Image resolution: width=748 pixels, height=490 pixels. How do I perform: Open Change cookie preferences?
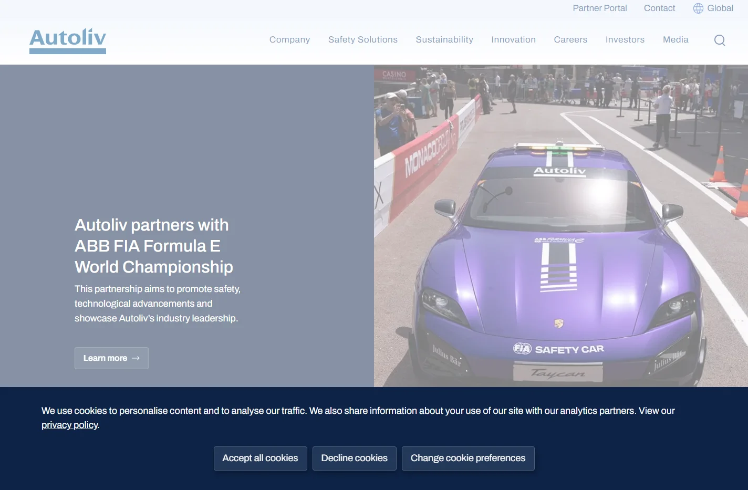pyautogui.click(x=468, y=458)
